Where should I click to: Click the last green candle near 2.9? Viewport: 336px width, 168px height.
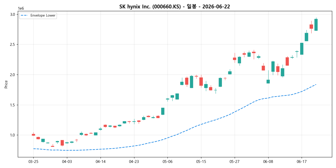[316, 25]
